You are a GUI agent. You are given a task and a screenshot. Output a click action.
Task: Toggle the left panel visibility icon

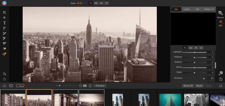[4, 86]
